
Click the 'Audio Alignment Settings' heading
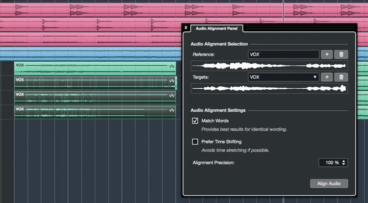pyautogui.click(x=218, y=110)
